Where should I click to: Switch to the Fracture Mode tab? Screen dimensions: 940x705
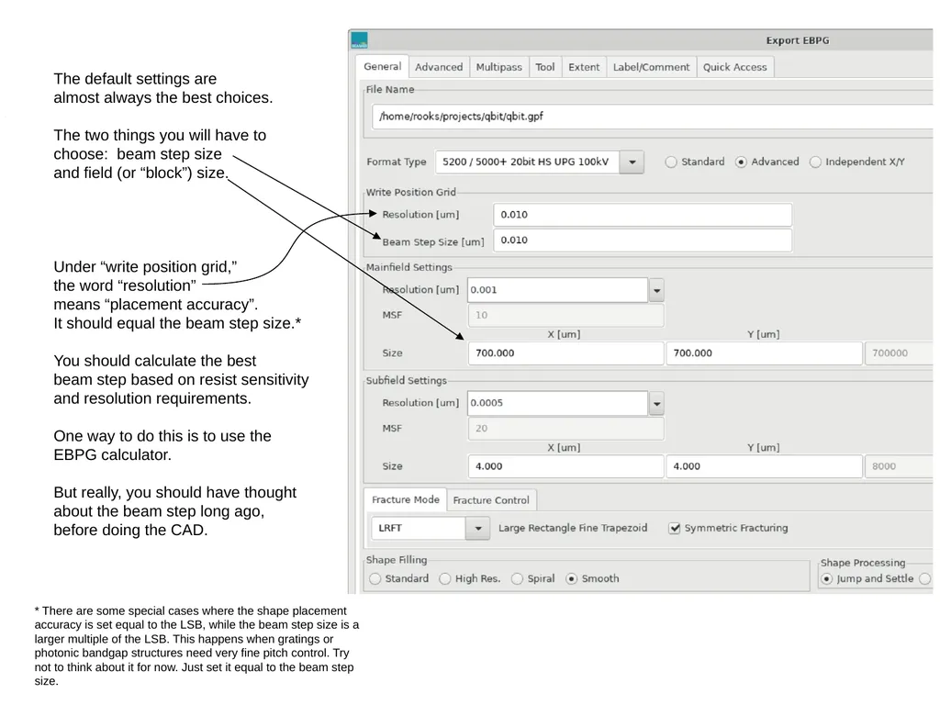point(405,500)
